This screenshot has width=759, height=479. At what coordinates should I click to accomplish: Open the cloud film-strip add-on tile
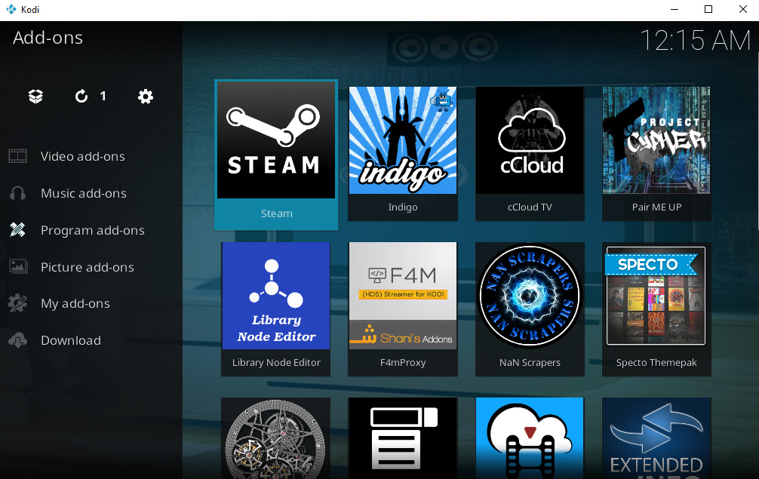point(530,438)
